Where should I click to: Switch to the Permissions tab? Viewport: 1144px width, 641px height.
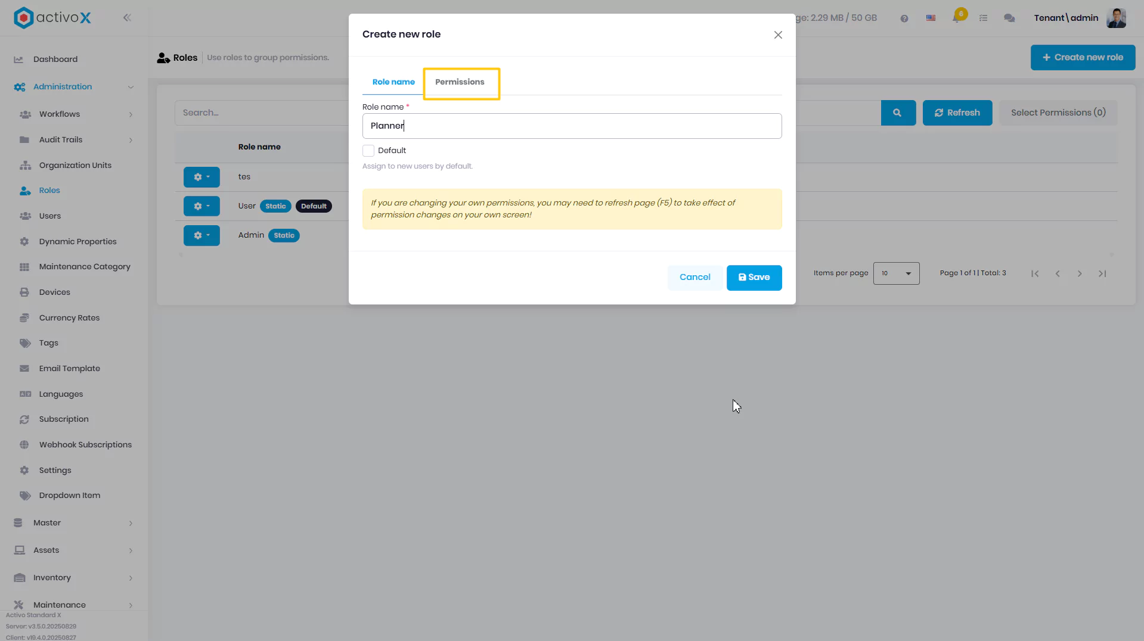pyautogui.click(x=460, y=82)
